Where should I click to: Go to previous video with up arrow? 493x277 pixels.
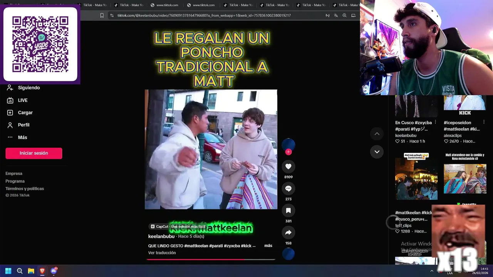(377, 134)
